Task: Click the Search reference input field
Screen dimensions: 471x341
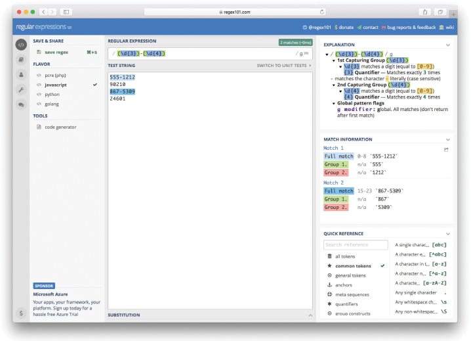Action: click(x=356, y=245)
